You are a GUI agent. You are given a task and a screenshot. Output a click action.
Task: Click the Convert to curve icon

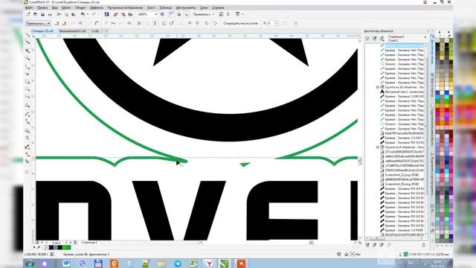click(x=97, y=23)
